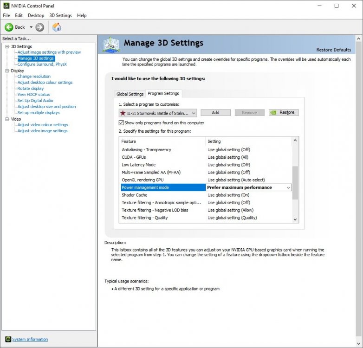The width and height of the screenshot is (363, 348).
Task: Open the Help menu
Action: pos(82,15)
